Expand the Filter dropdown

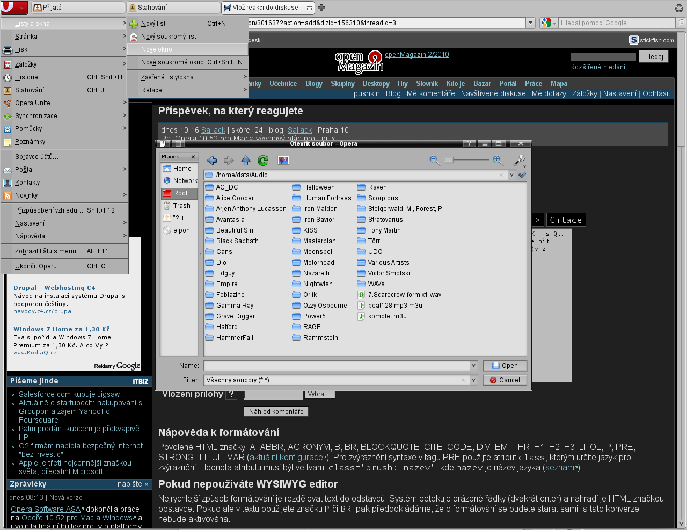[x=473, y=380]
